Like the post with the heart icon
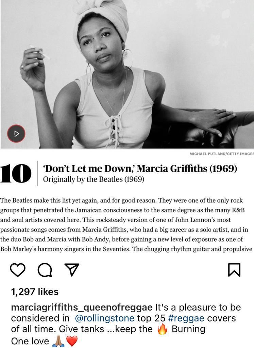Screen dimensions: 254x348 [18, 270]
